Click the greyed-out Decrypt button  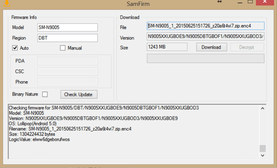(247, 47)
